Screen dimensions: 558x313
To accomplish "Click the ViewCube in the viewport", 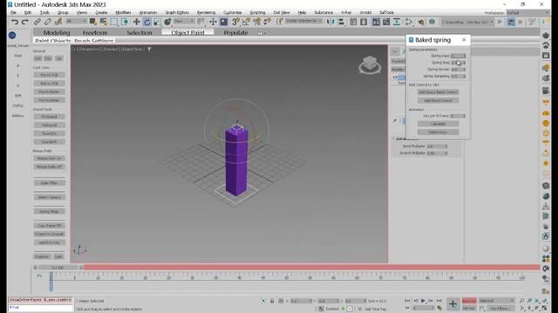I will point(370,64).
